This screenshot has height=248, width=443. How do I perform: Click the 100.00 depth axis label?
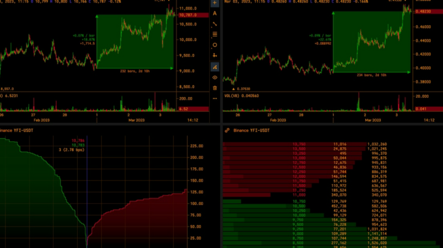pos(197,204)
